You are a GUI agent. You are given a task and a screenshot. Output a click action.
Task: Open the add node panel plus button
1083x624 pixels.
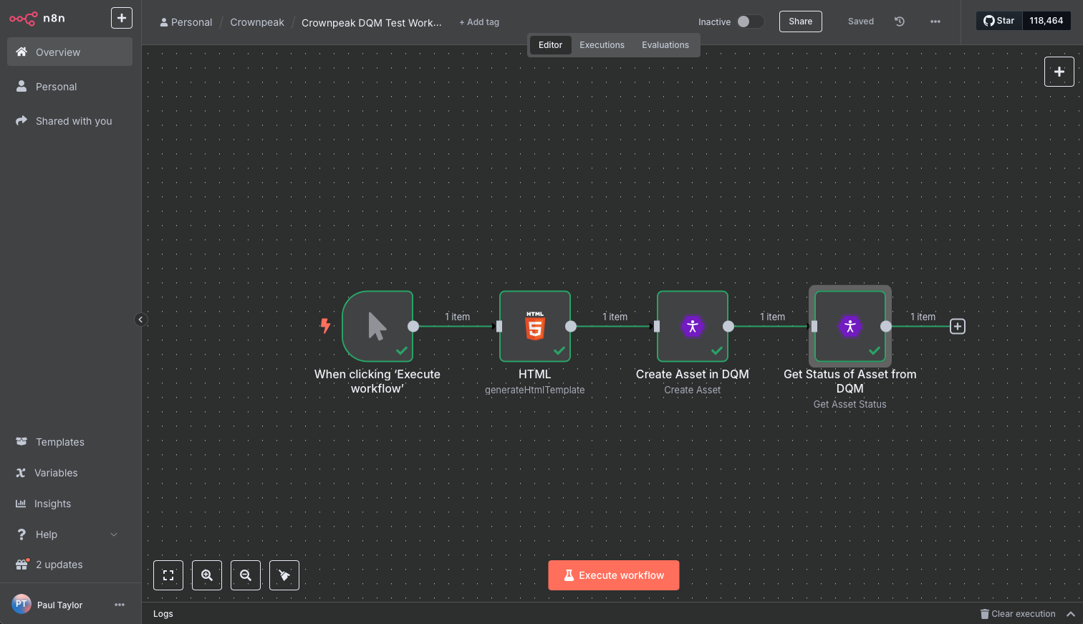point(1059,72)
